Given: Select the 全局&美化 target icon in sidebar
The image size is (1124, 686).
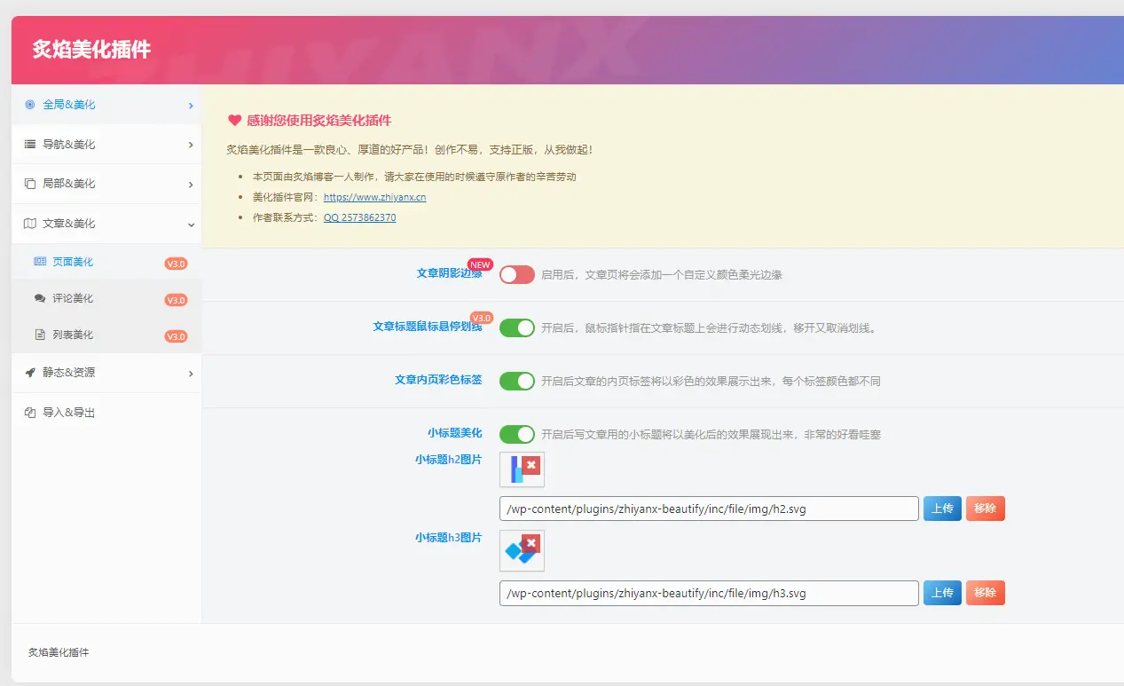Looking at the screenshot, I should 29,105.
